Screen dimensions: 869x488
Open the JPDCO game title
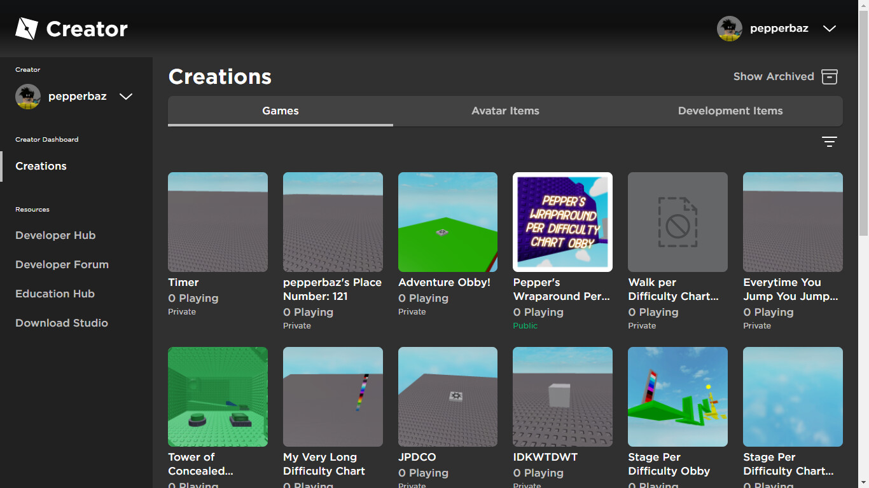[417, 457]
